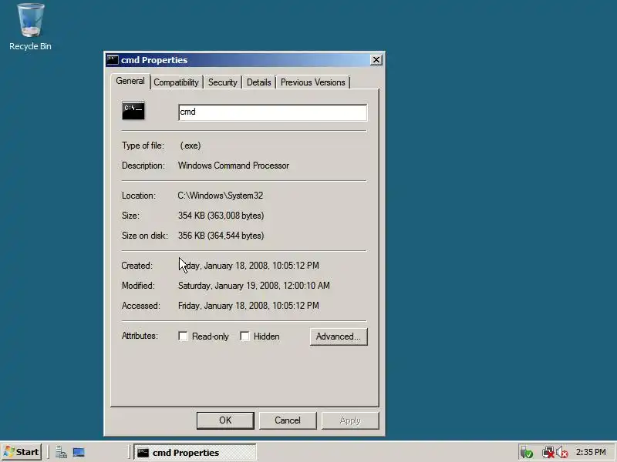The width and height of the screenshot is (617, 462).
Task: Click the network disconnected tray icon
Action: coord(548,452)
